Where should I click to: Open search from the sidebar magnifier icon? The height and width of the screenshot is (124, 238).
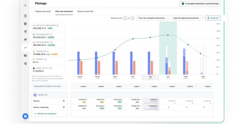point(25,6)
